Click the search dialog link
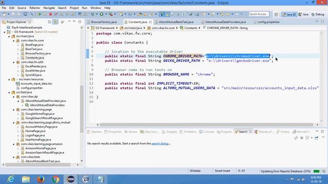Image resolution: width=328 pixels, height=184 pixels. tap(160, 144)
